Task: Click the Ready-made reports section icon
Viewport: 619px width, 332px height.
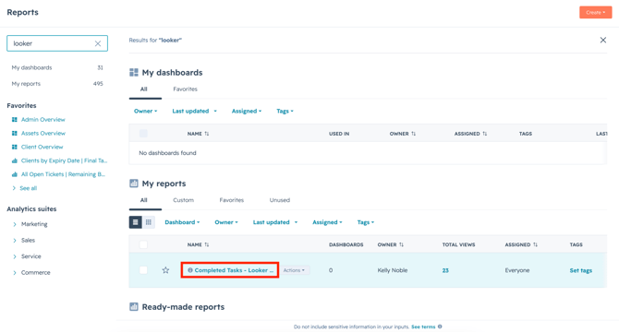Action: click(134, 307)
